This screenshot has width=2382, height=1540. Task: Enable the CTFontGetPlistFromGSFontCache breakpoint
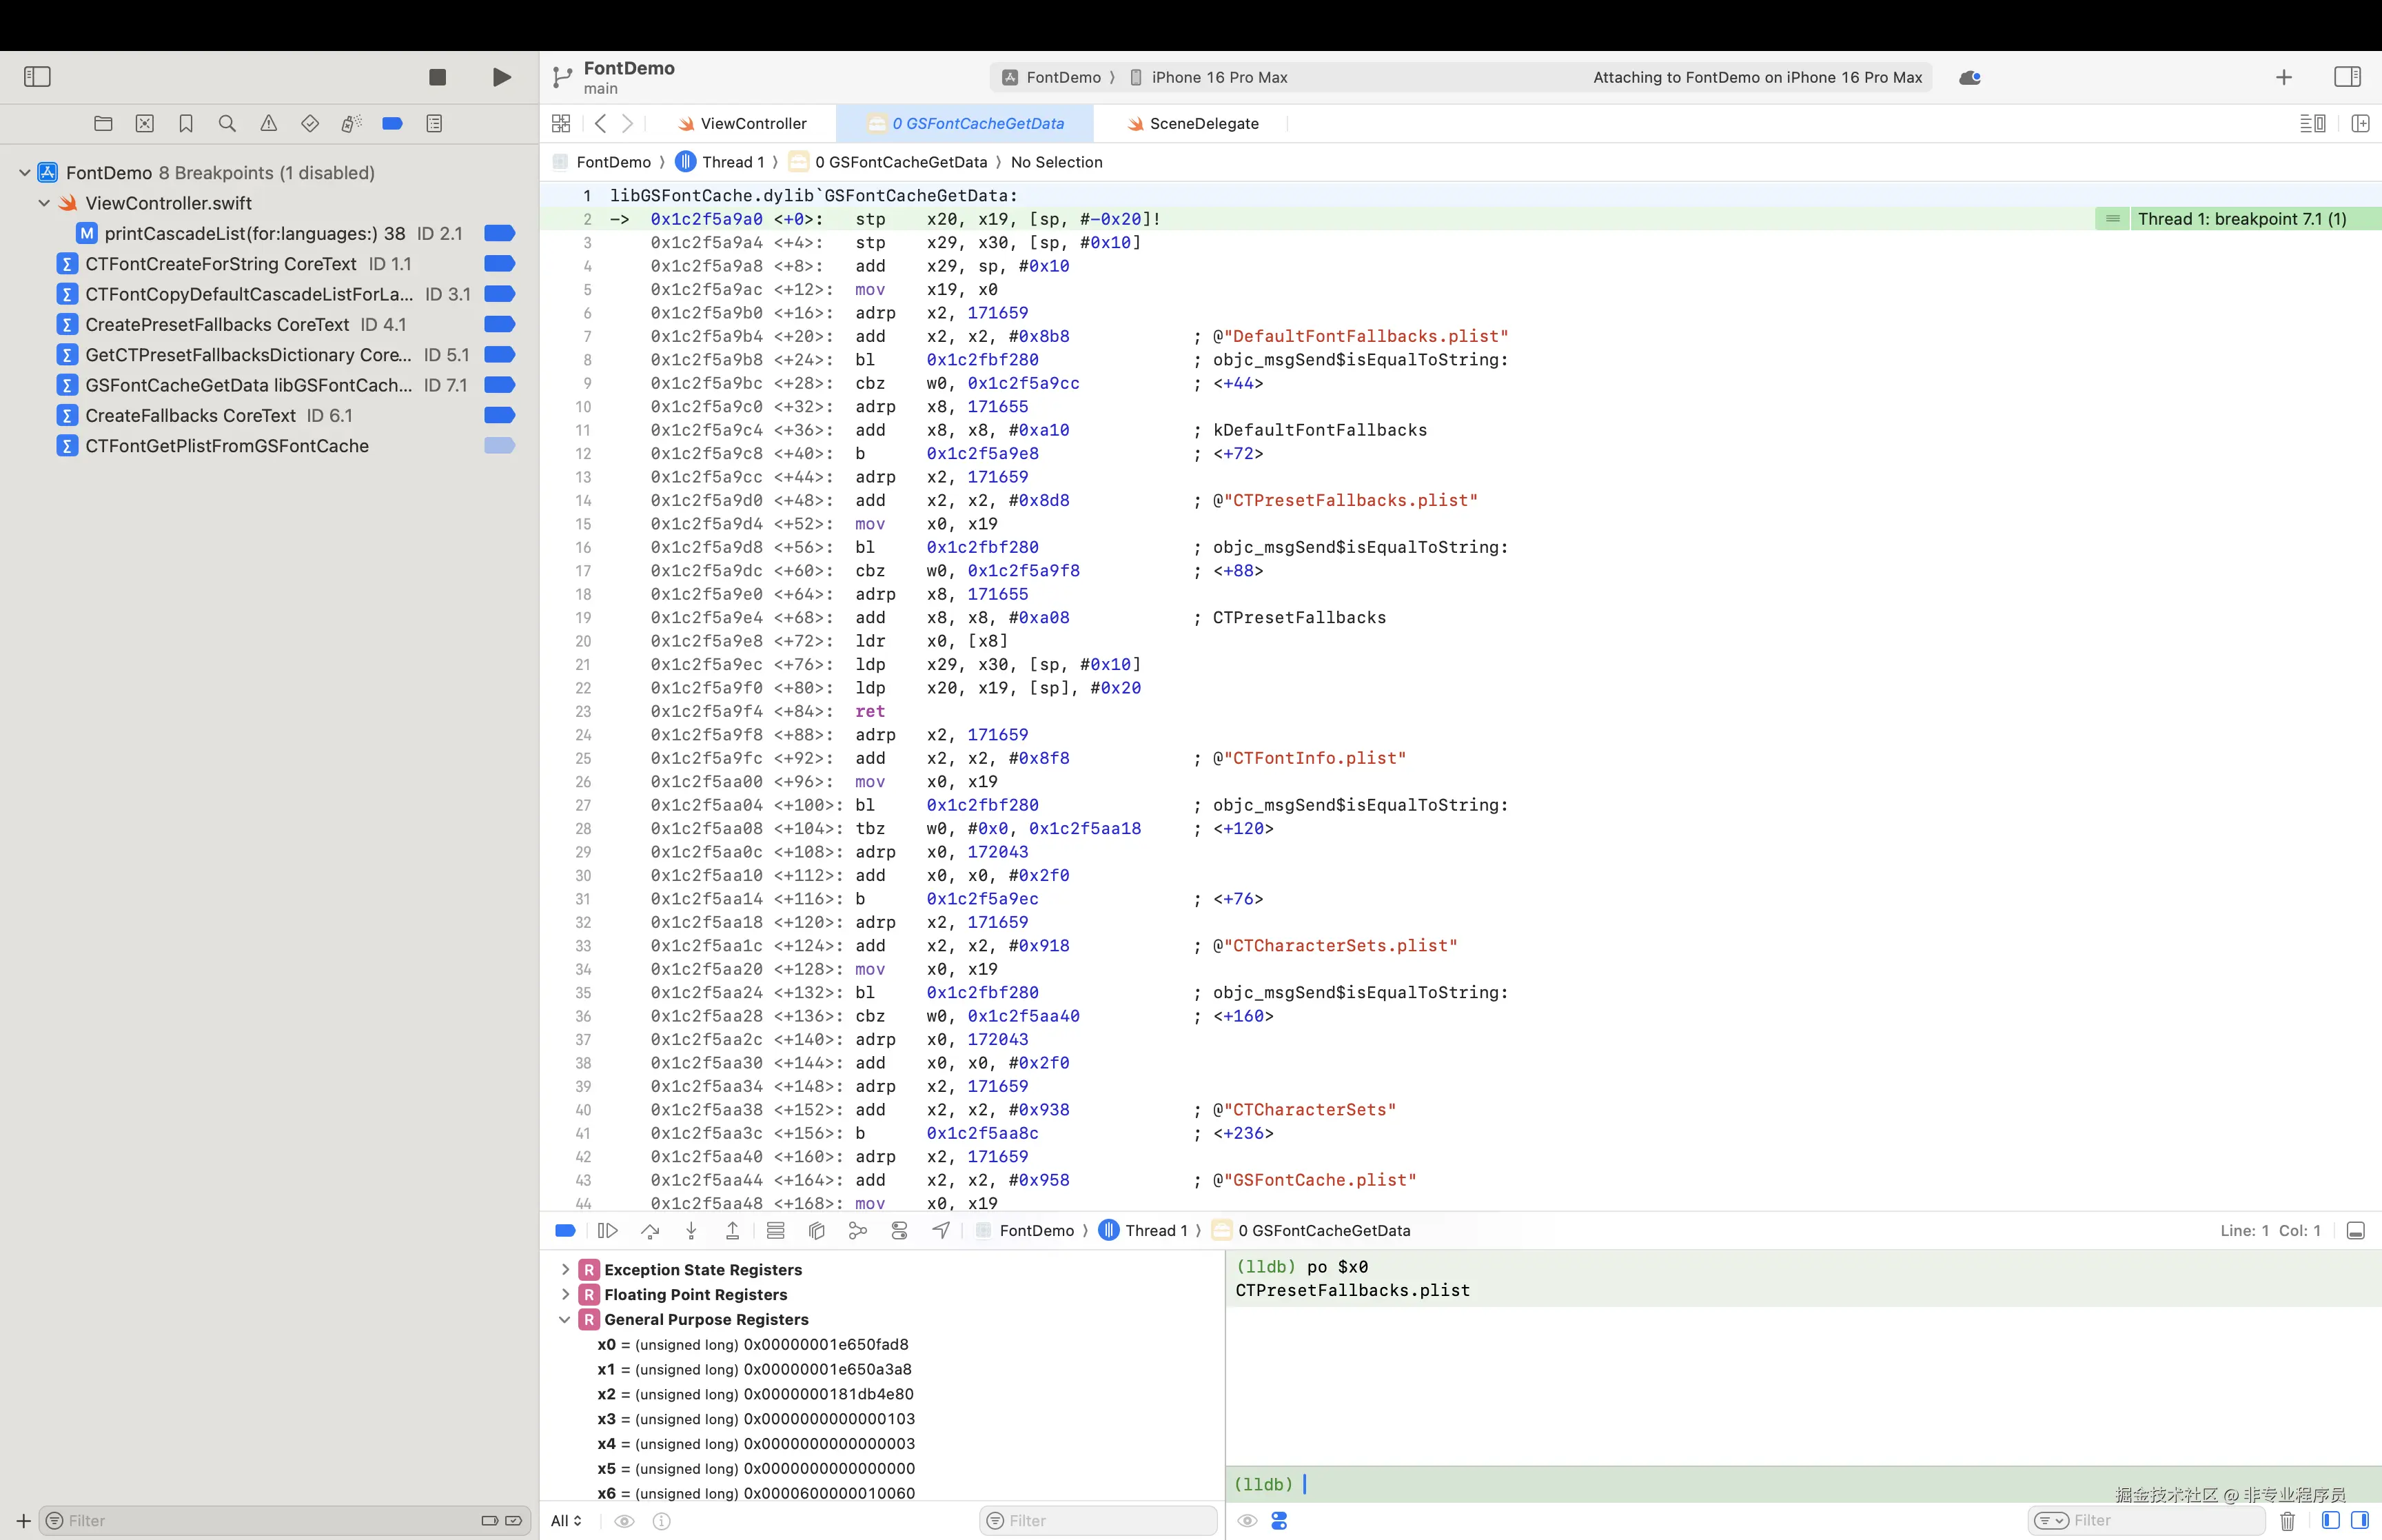click(x=499, y=446)
